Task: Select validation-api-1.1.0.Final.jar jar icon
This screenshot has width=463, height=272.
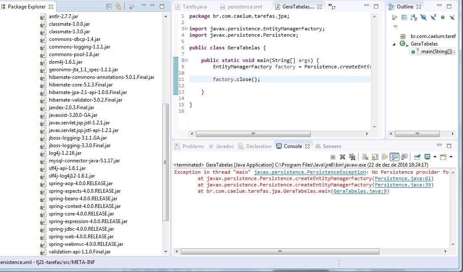Action: point(43,252)
